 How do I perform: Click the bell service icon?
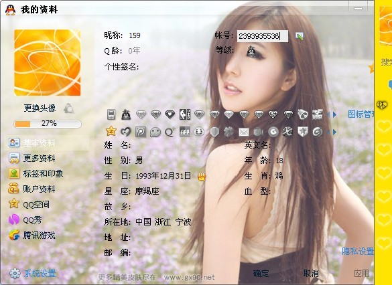[302, 114]
